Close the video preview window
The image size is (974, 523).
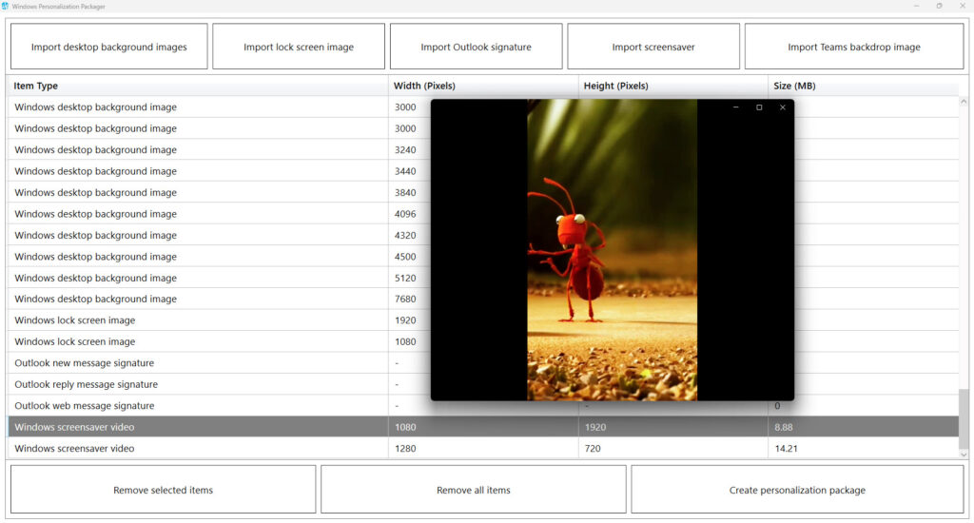782,107
